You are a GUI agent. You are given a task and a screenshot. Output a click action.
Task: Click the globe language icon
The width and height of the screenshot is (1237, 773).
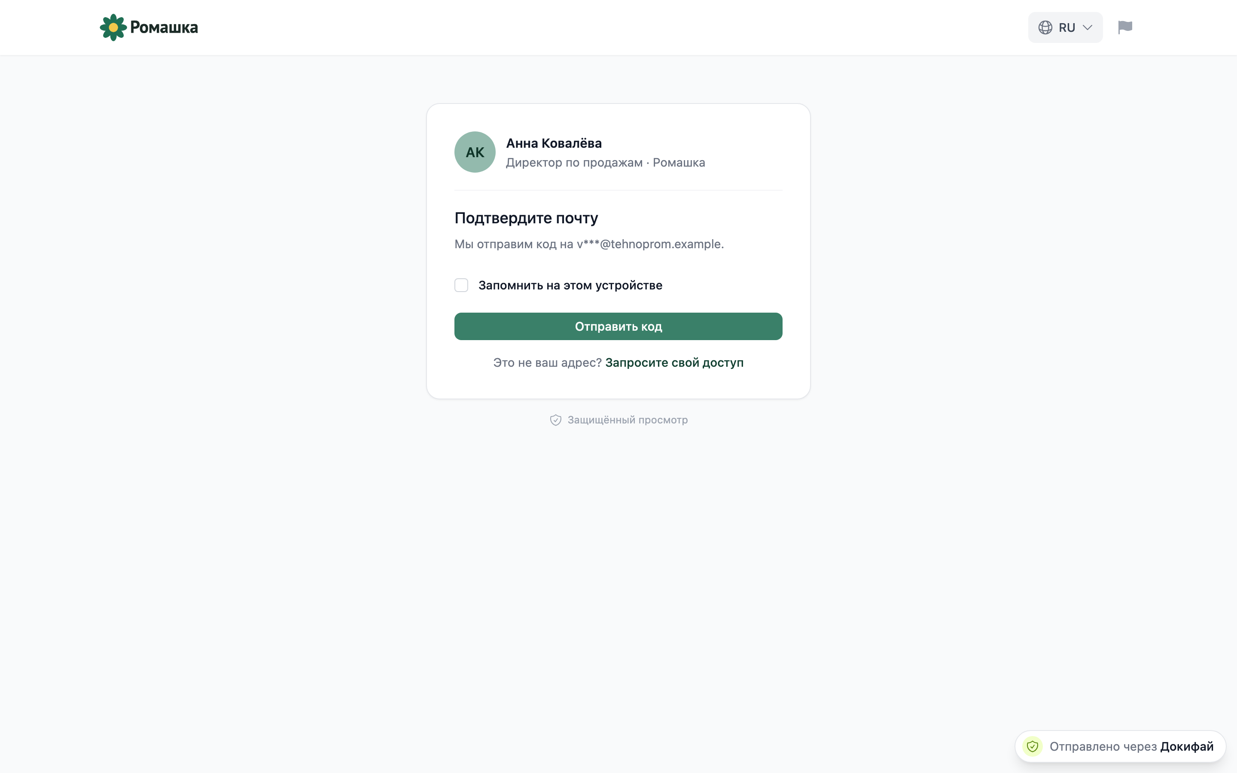pos(1045,27)
